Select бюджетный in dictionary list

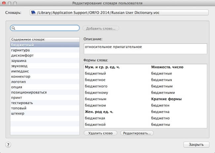coord(45,45)
